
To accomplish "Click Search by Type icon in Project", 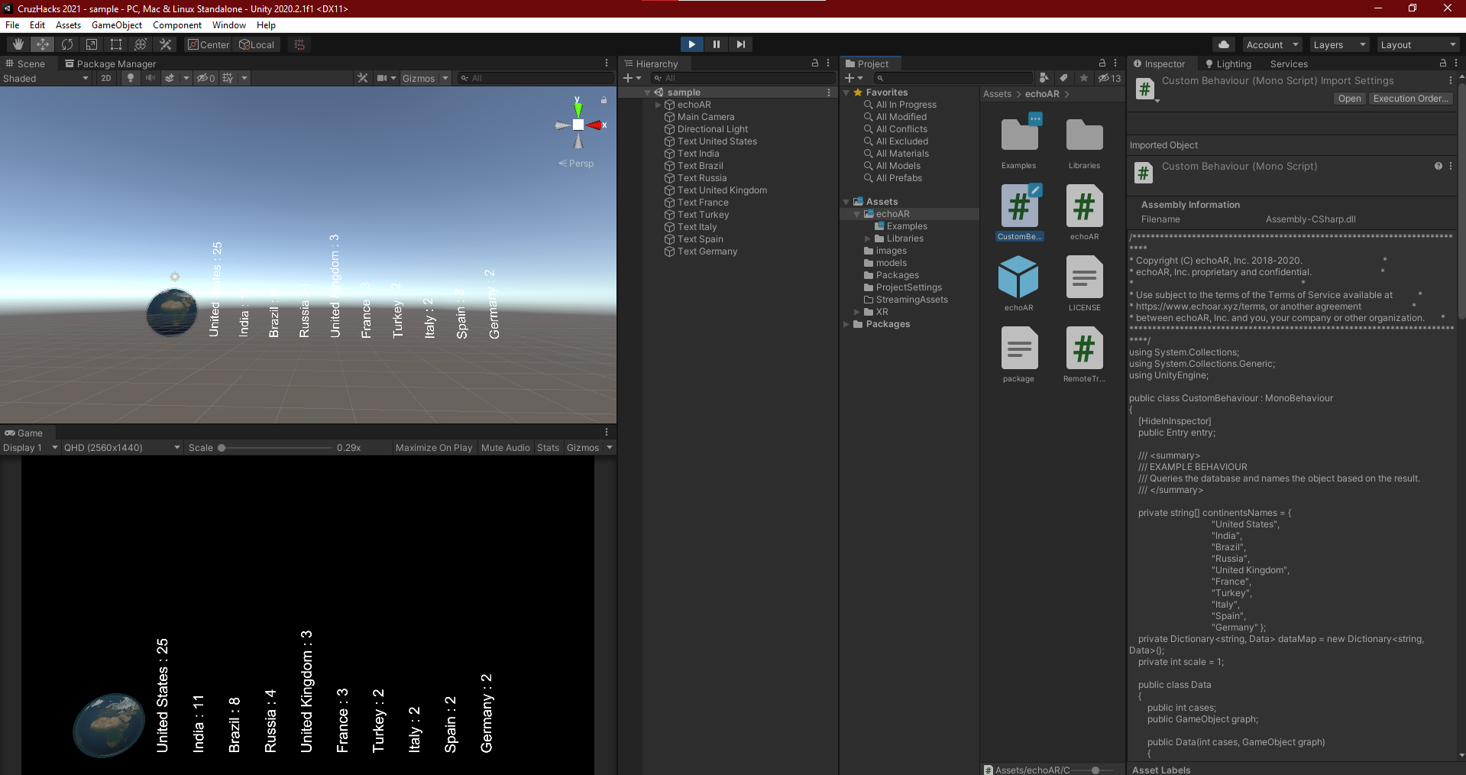I will pos(1044,78).
